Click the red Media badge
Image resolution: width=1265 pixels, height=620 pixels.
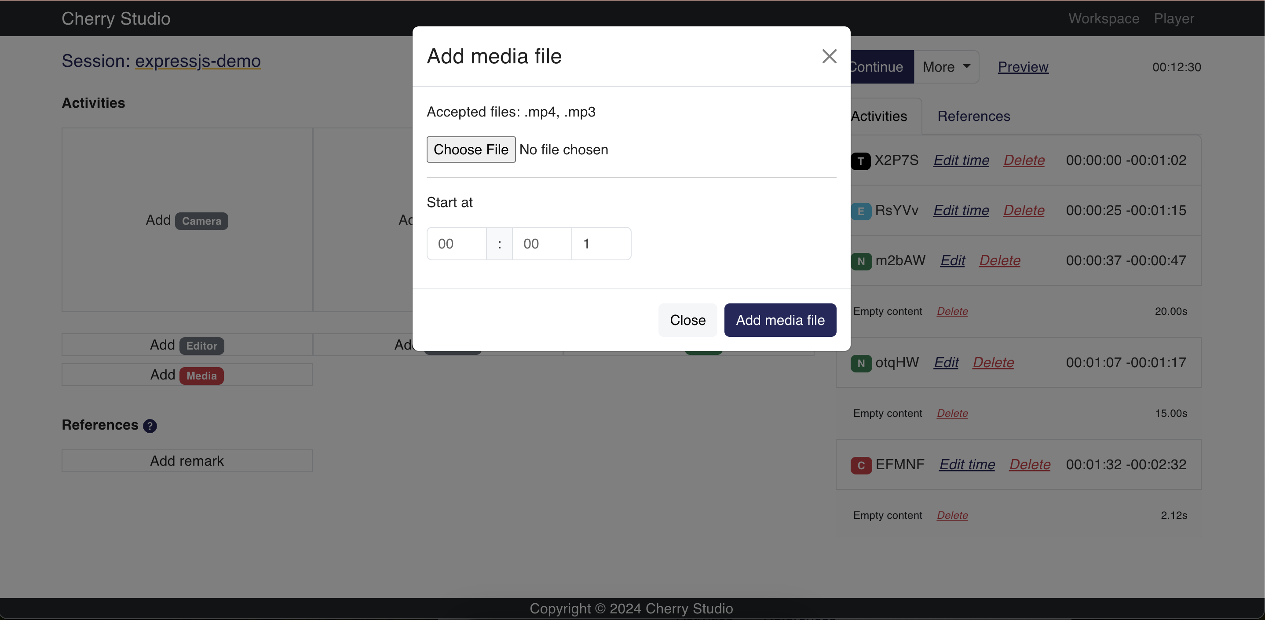(x=201, y=376)
